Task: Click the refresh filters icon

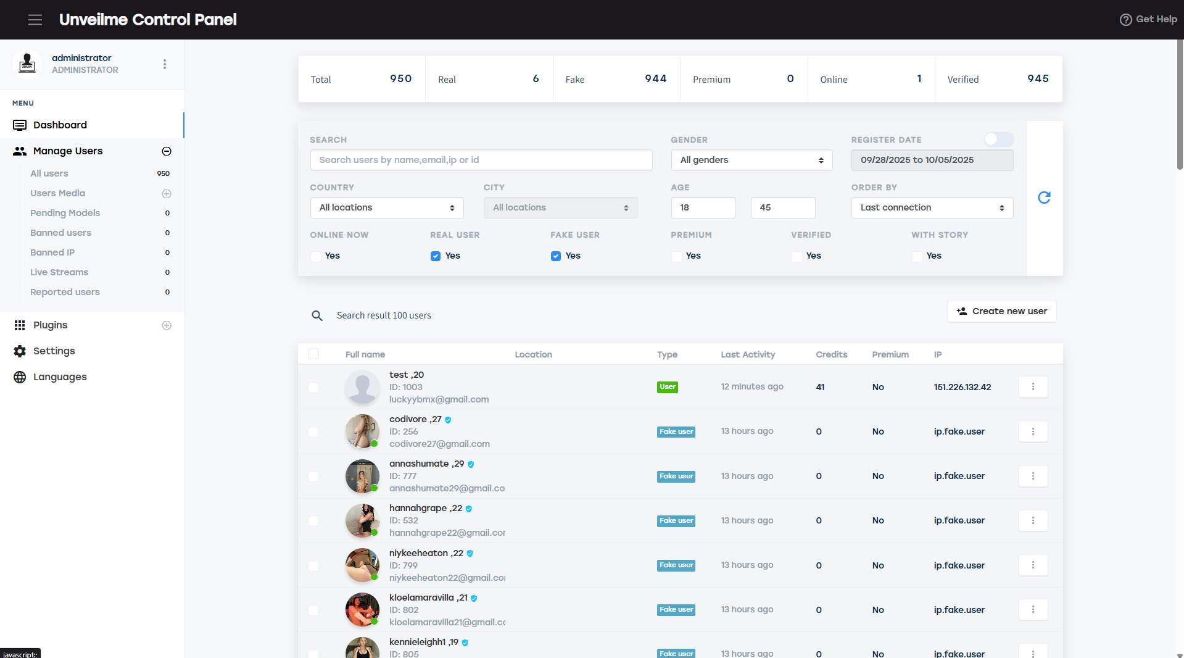Action: pyautogui.click(x=1044, y=198)
